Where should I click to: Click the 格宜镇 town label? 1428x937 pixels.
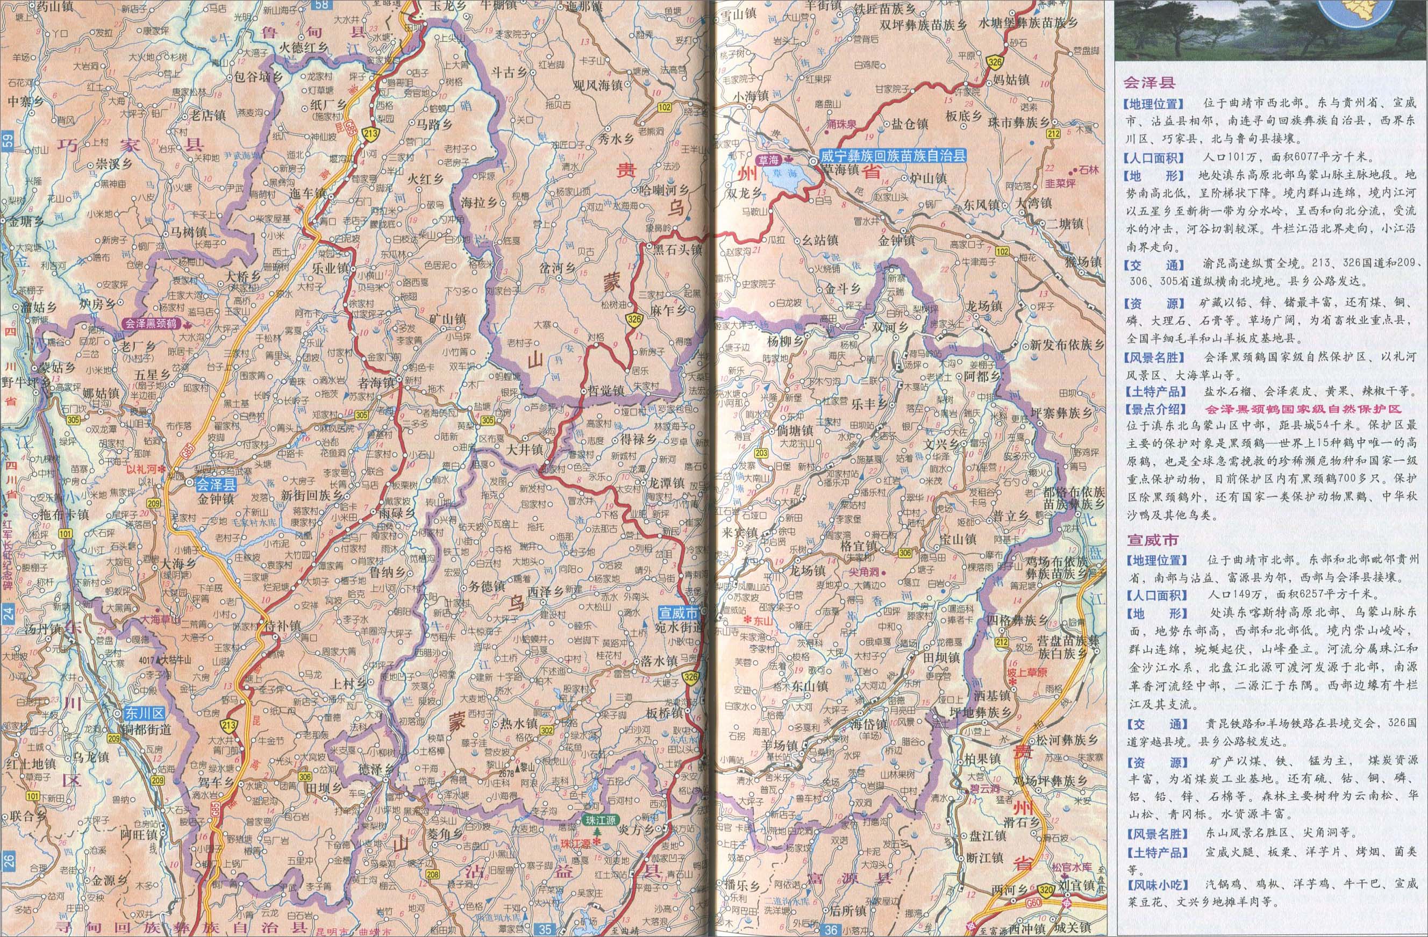coord(860,547)
